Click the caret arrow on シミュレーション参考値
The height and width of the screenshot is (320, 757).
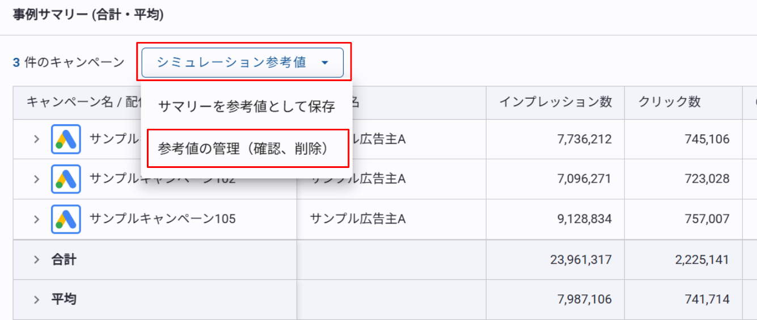[x=325, y=63]
